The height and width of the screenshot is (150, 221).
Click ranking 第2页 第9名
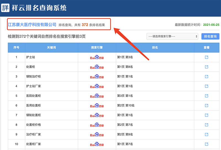tap(125, 134)
